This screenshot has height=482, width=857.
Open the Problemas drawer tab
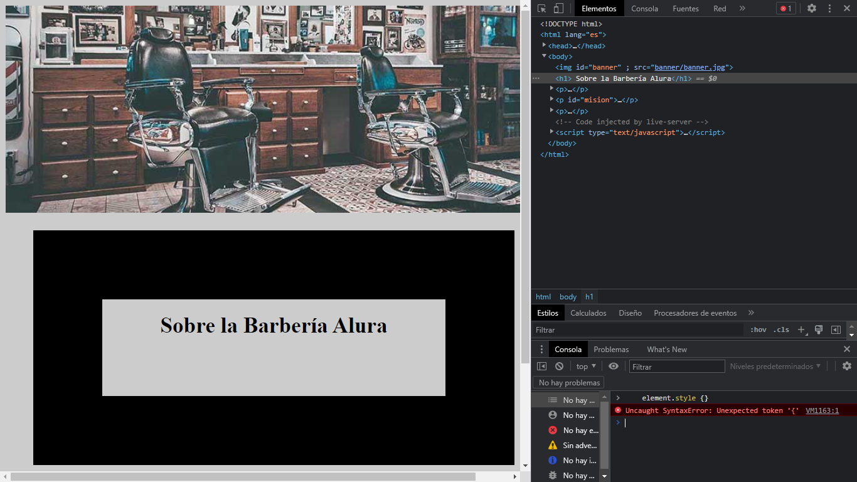pyautogui.click(x=611, y=349)
